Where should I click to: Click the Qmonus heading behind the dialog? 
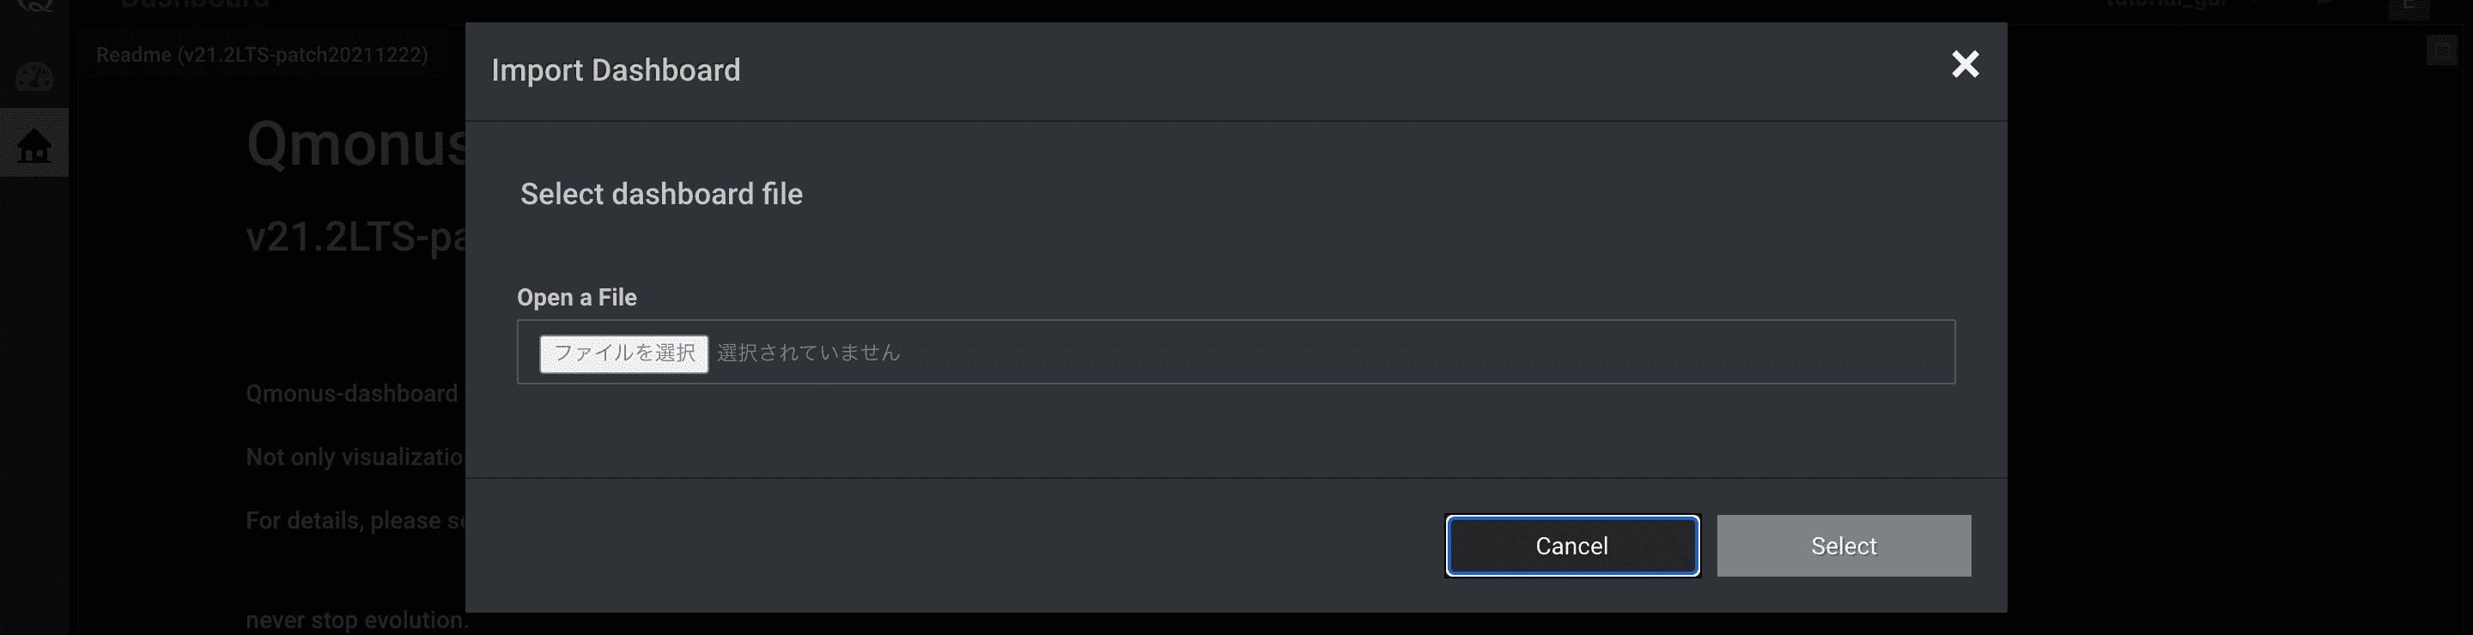(x=356, y=144)
